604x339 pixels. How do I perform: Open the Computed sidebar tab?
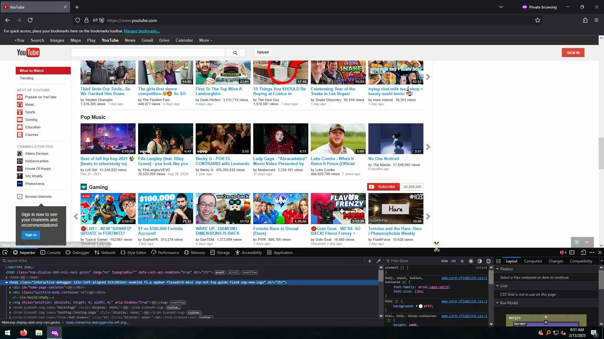pyautogui.click(x=533, y=261)
